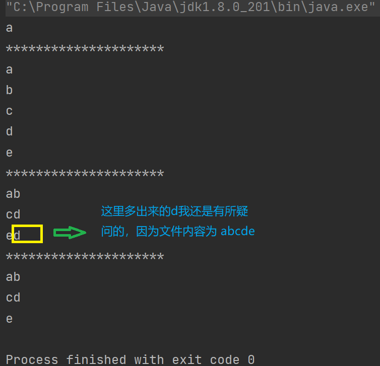The height and width of the screenshot is (366, 380).
Task: Click the last "ab" output line
Action: point(13,277)
